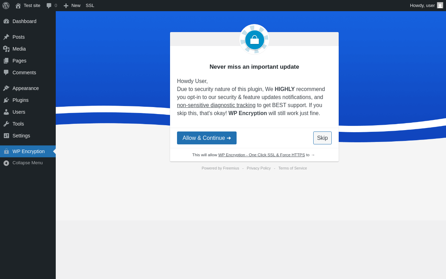446x279 pixels.
Task: Open the non-sensitive diagnostic tracking link
Action: tap(216, 105)
